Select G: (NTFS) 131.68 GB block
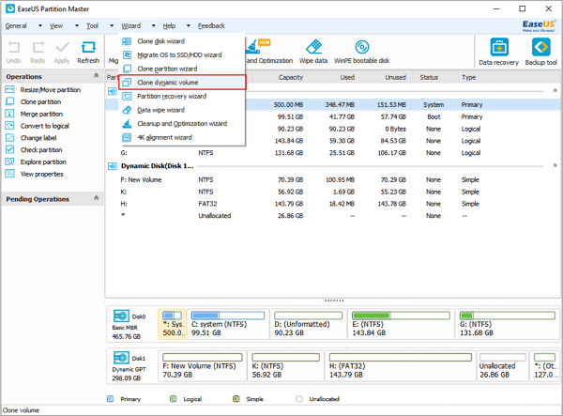Screen dimensions: 563x416 coord(508,324)
